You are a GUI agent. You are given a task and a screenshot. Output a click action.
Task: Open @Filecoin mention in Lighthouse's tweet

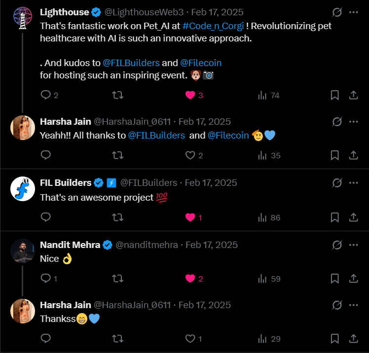click(201, 63)
